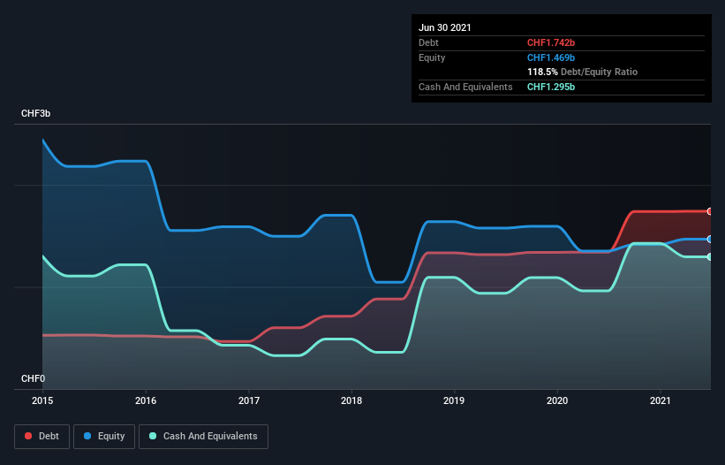Toggle Cash And Equivalents legend series
Screen dimensions: 725x465
click(x=203, y=437)
